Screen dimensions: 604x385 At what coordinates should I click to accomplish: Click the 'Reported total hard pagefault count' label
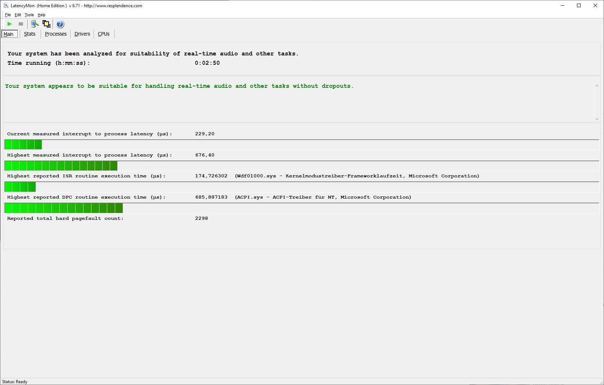[x=65, y=218]
